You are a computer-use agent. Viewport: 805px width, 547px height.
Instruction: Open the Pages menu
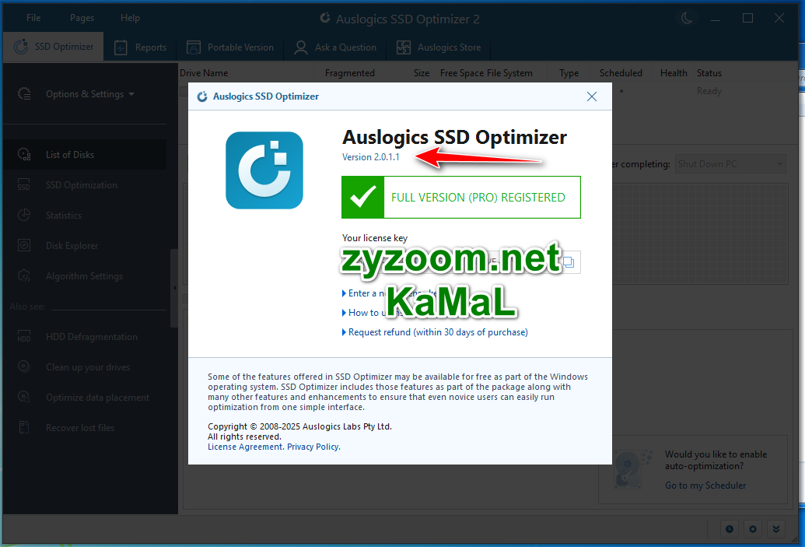tap(82, 18)
